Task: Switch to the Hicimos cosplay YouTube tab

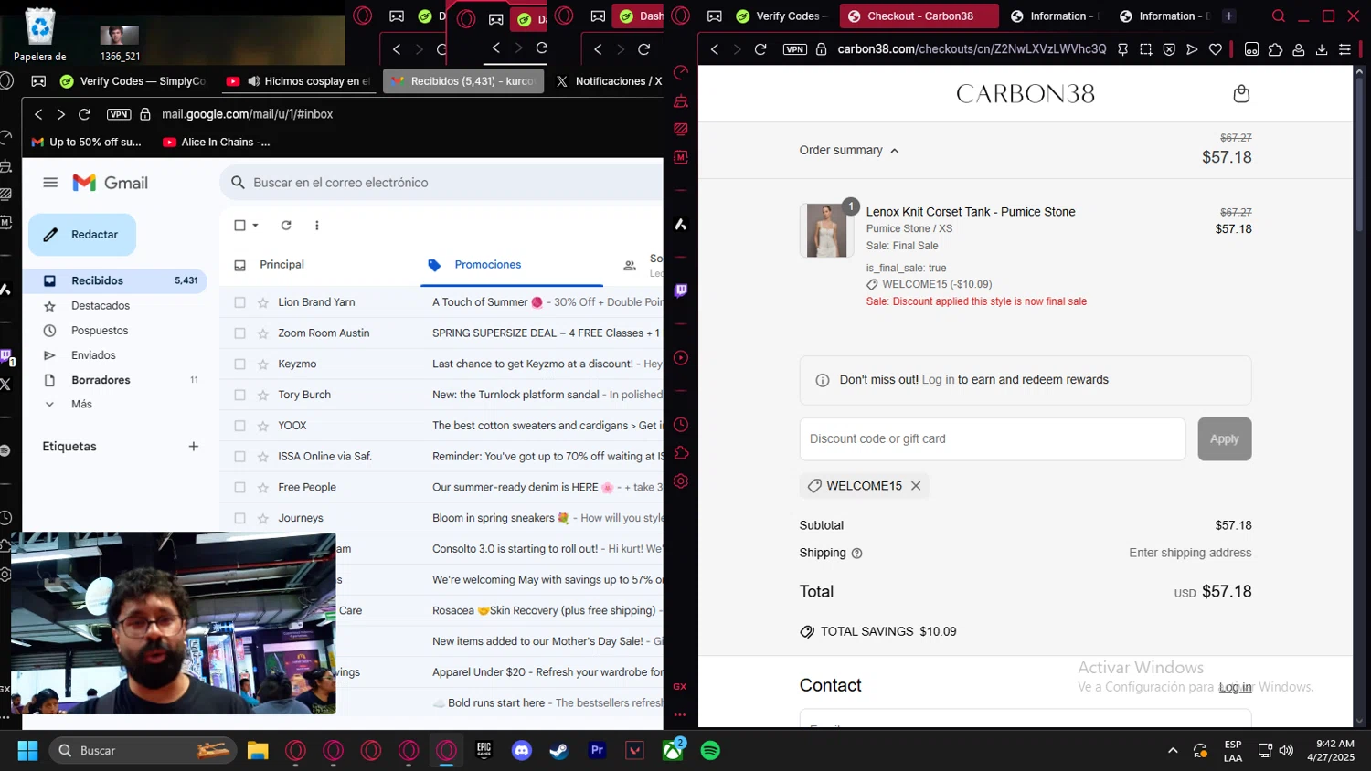Action: pos(298,81)
